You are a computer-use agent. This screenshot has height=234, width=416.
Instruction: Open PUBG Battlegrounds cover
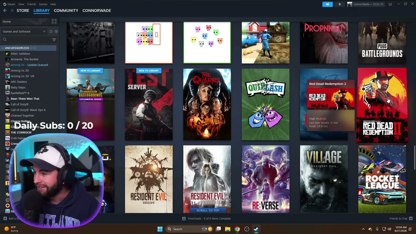[382, 43]
